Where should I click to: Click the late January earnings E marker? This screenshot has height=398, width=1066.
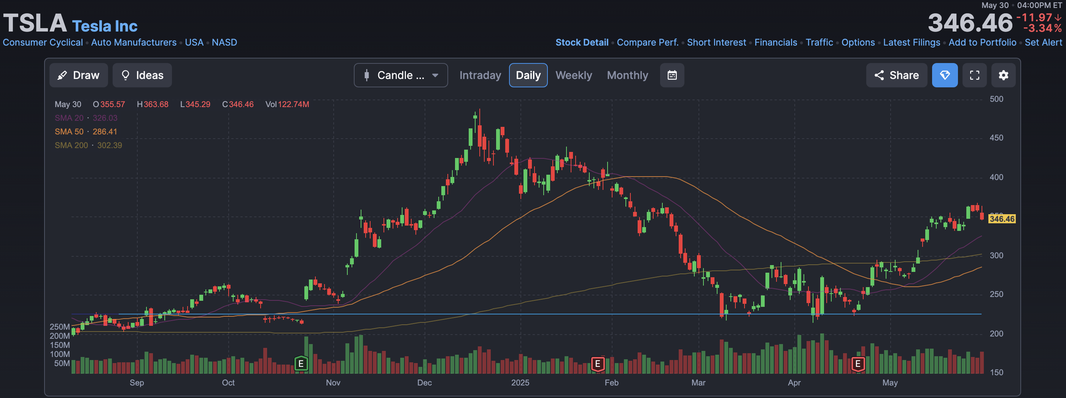598,364
